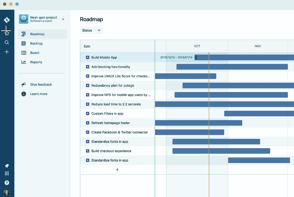
Task: Click the Learn more link
Action: tap(38, 94)
